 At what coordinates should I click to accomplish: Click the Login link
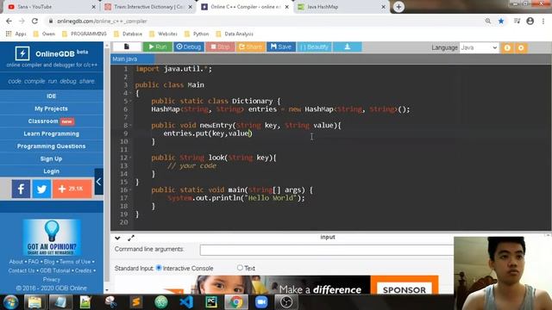point(52,171)
